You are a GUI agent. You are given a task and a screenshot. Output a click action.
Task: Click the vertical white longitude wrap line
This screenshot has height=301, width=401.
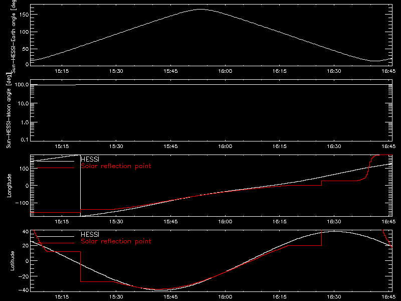tap(80, 186)
